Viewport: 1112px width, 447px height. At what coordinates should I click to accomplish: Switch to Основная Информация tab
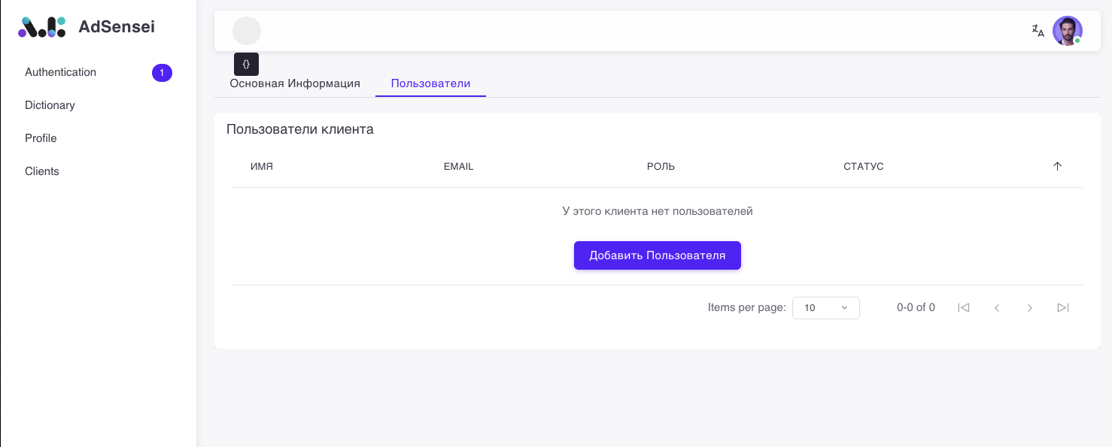point(295,83)
